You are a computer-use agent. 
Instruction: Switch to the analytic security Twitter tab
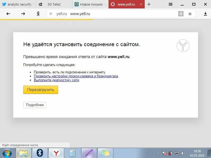(18, 4)
